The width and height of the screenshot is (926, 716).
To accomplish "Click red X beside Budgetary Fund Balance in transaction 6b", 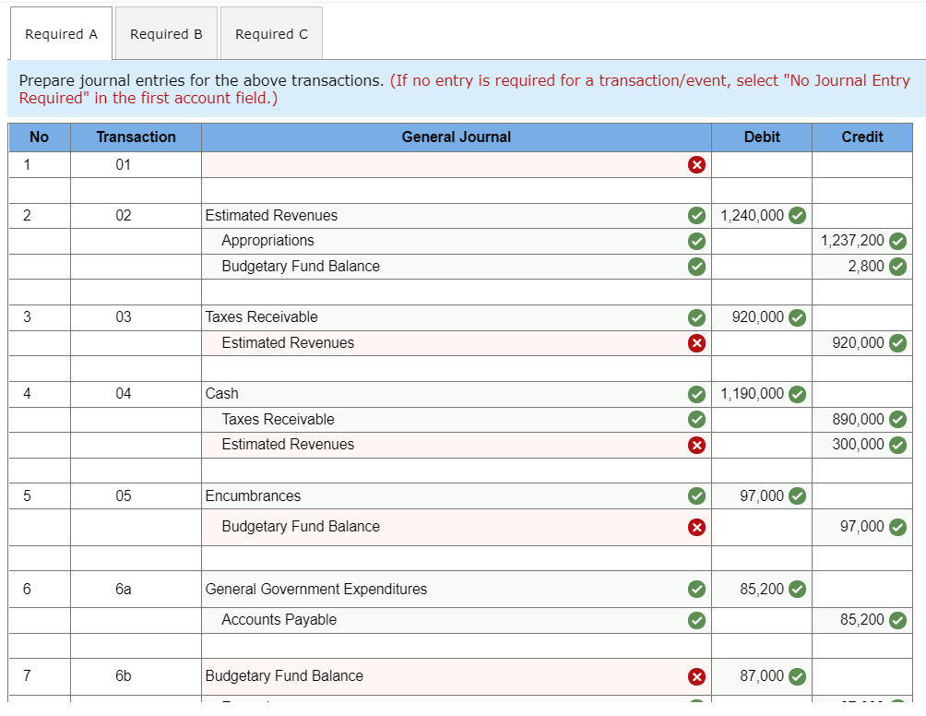I will point(697,676).
